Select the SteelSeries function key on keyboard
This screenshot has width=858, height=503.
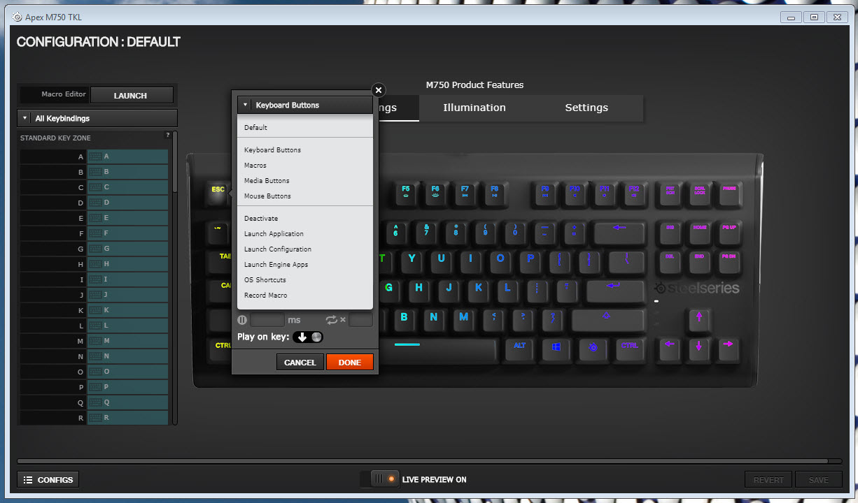pos(593,349)
